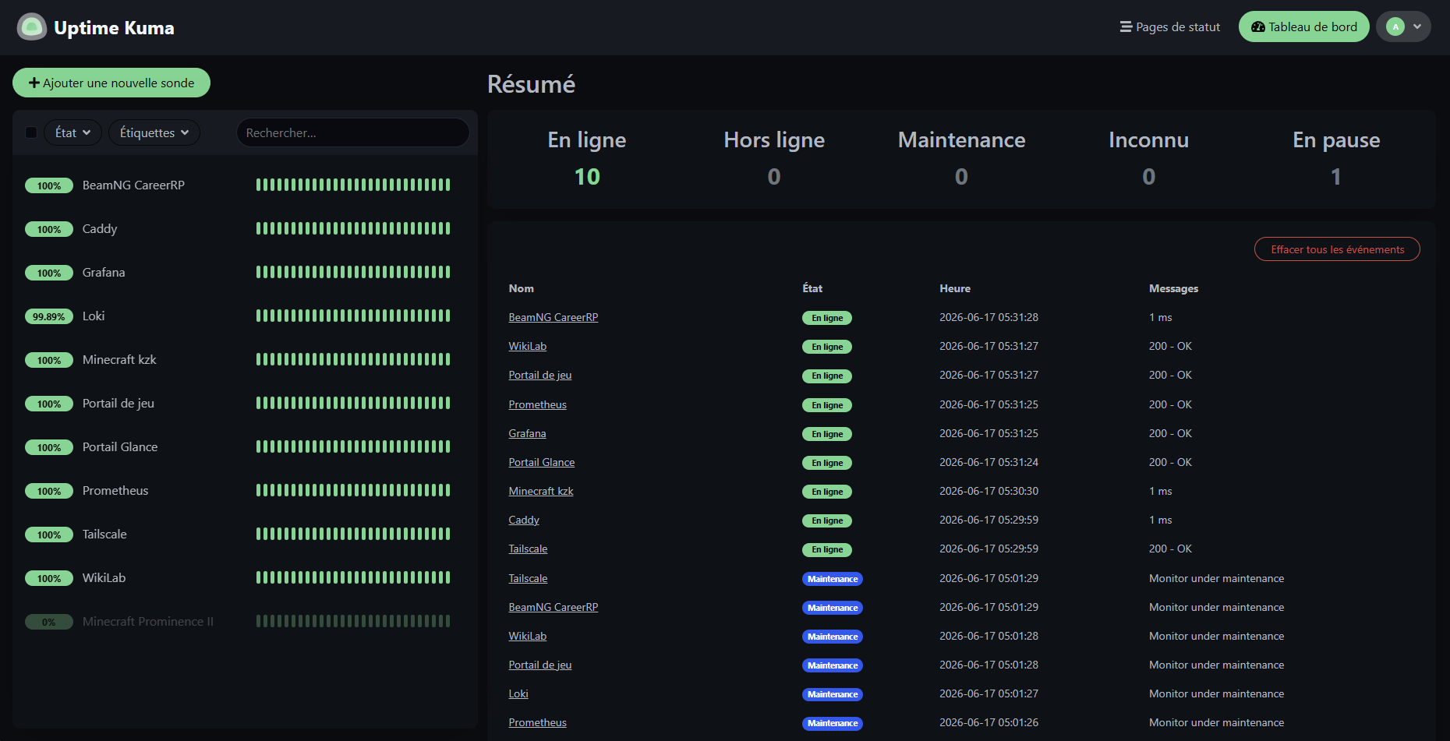Screen dimensions: 1450x741
Task: Select Tailscale monitor in list
Action: (245, 534)
